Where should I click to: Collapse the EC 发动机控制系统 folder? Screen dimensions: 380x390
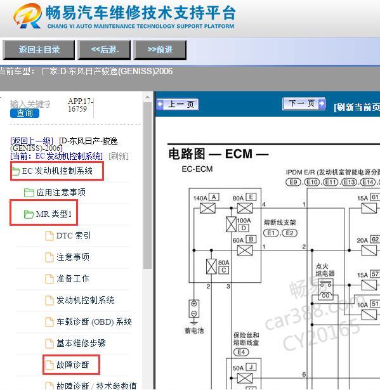(x=57, y=171)
